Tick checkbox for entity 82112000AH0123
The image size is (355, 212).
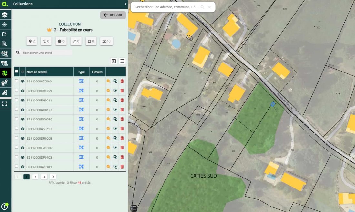(x=16, y=110)
